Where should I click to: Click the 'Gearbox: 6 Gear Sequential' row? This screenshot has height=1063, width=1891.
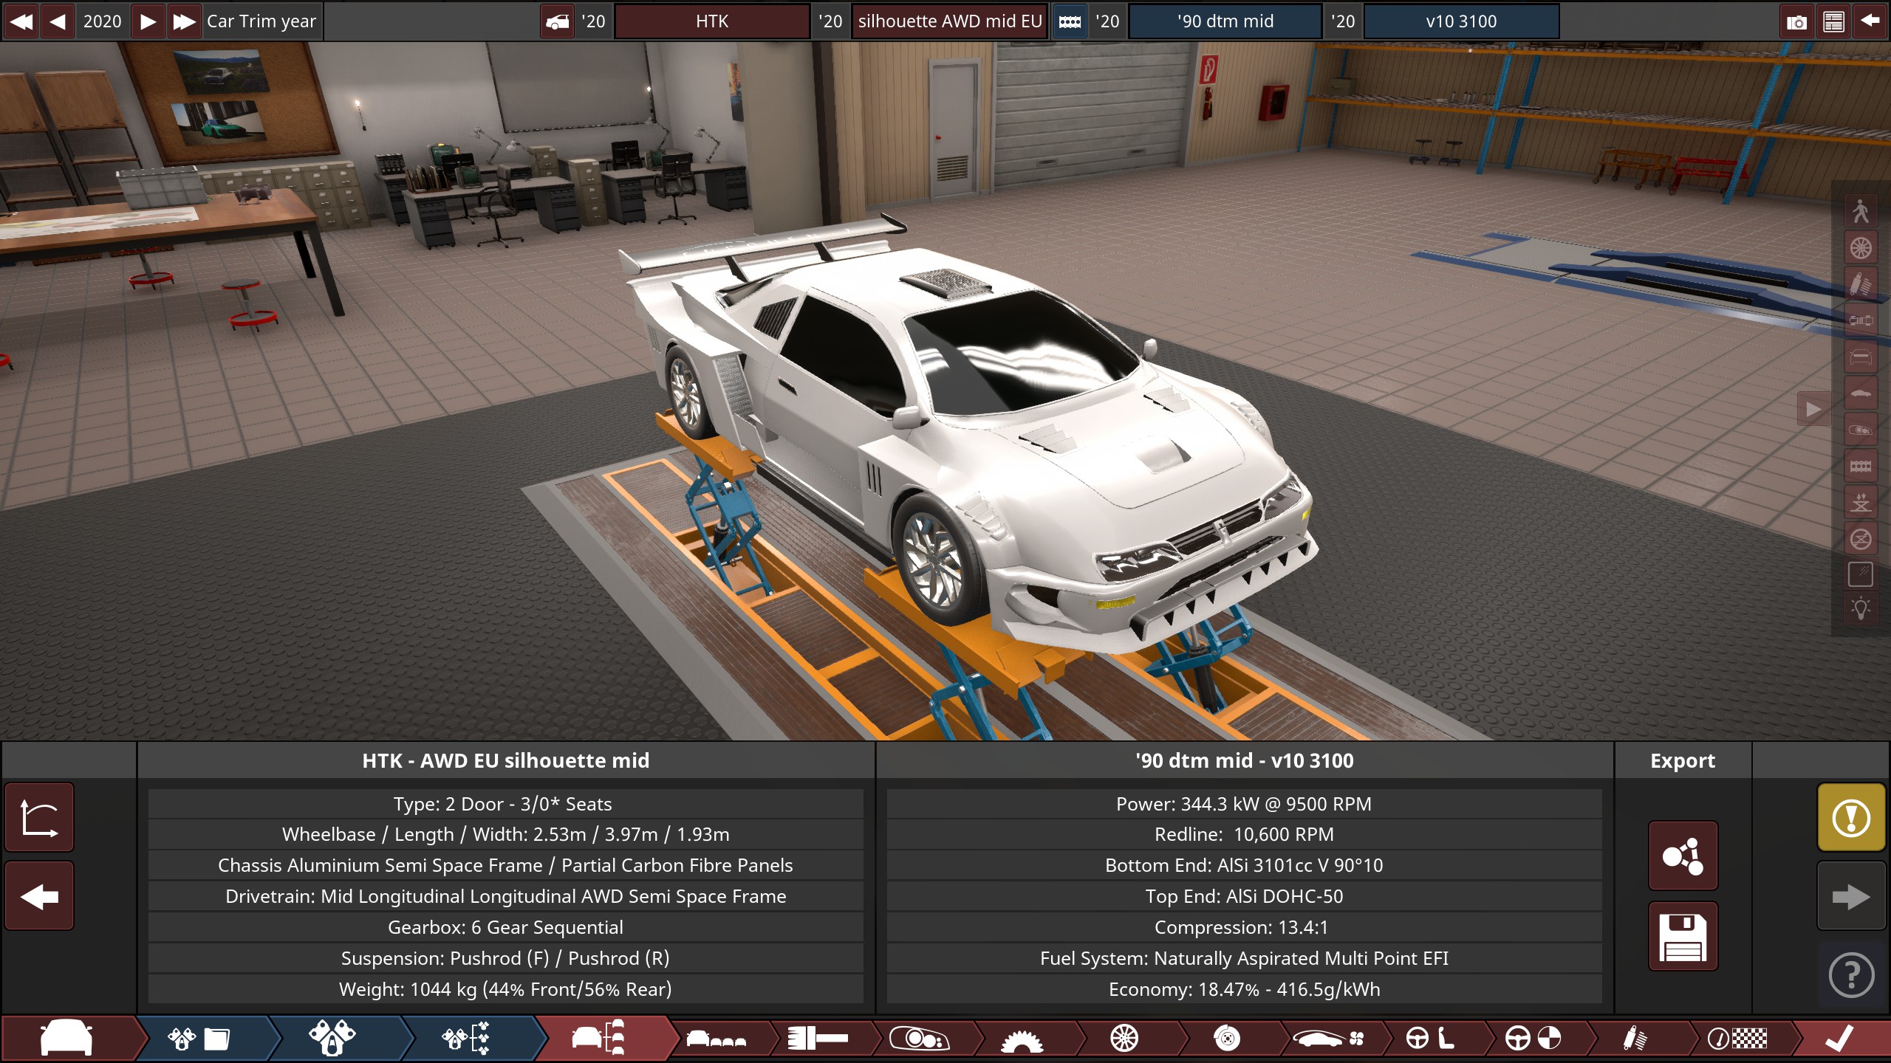[x=506, y=927]
